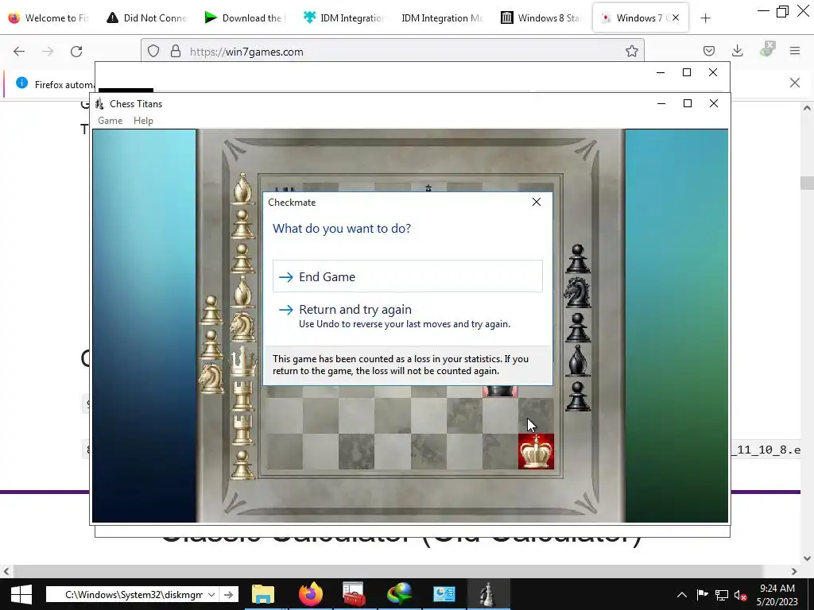Click the captured black bishop piece
This screenshot has height=610, width=814.
tap(578, 361)
